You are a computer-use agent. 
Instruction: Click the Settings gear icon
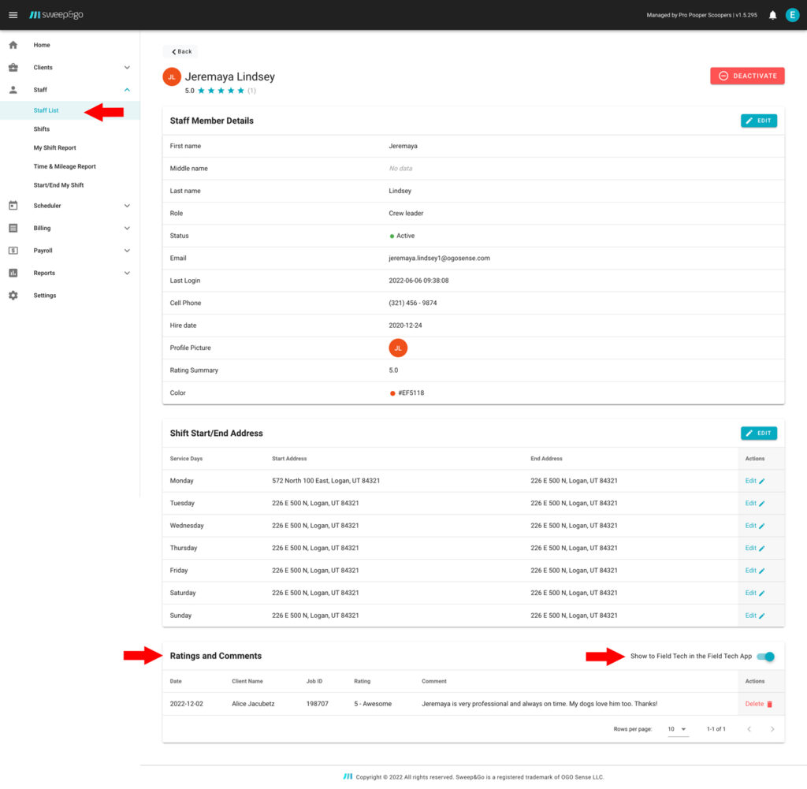click(x=13, y=296)
